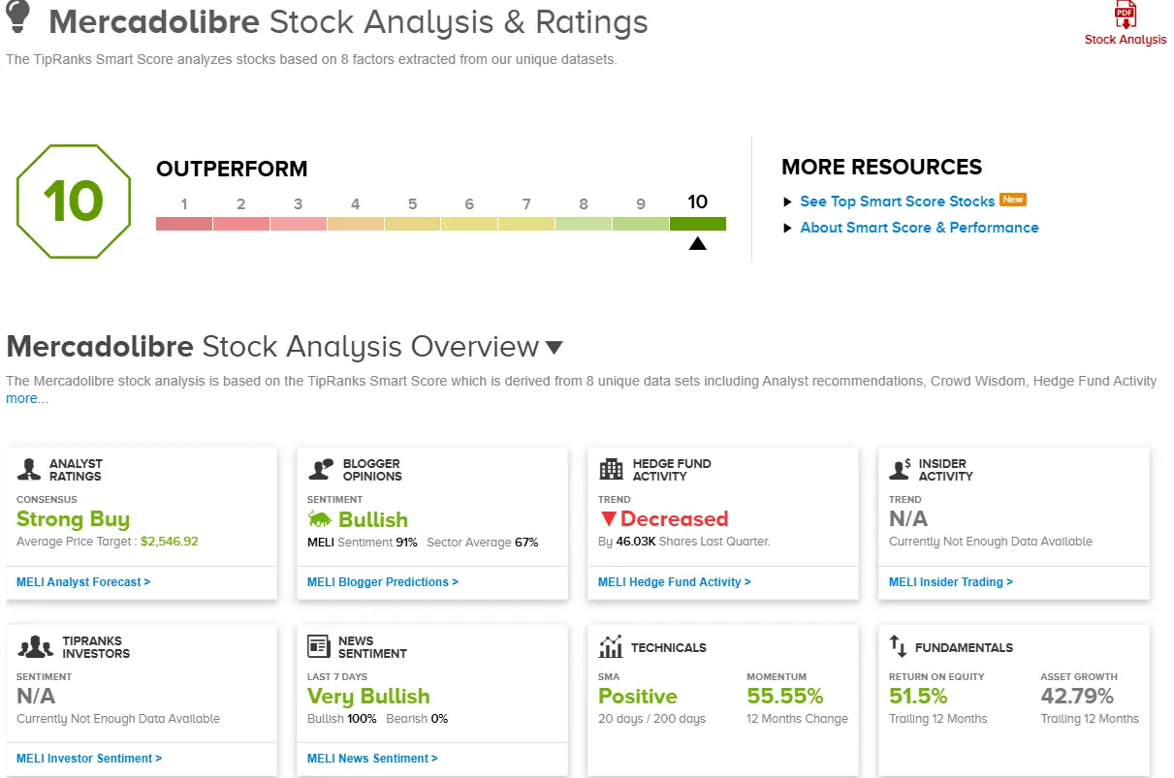
Task: Click the Analyst Ratings person icon
Action: pyautogui.click(x=29, y=470)
